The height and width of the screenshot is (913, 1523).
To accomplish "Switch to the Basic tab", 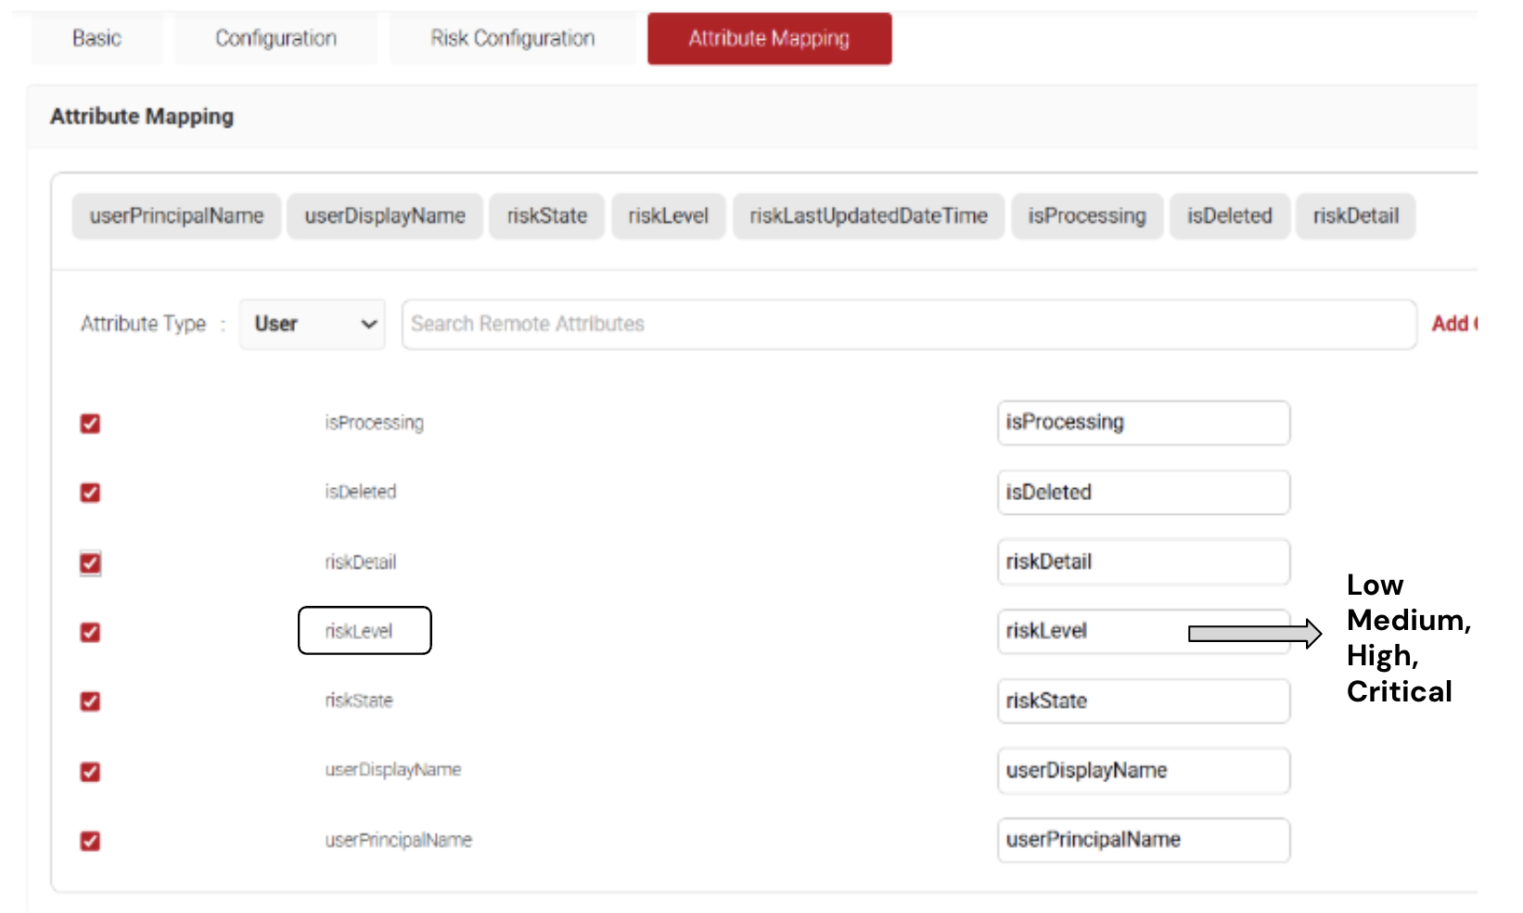I will (96, 38).
